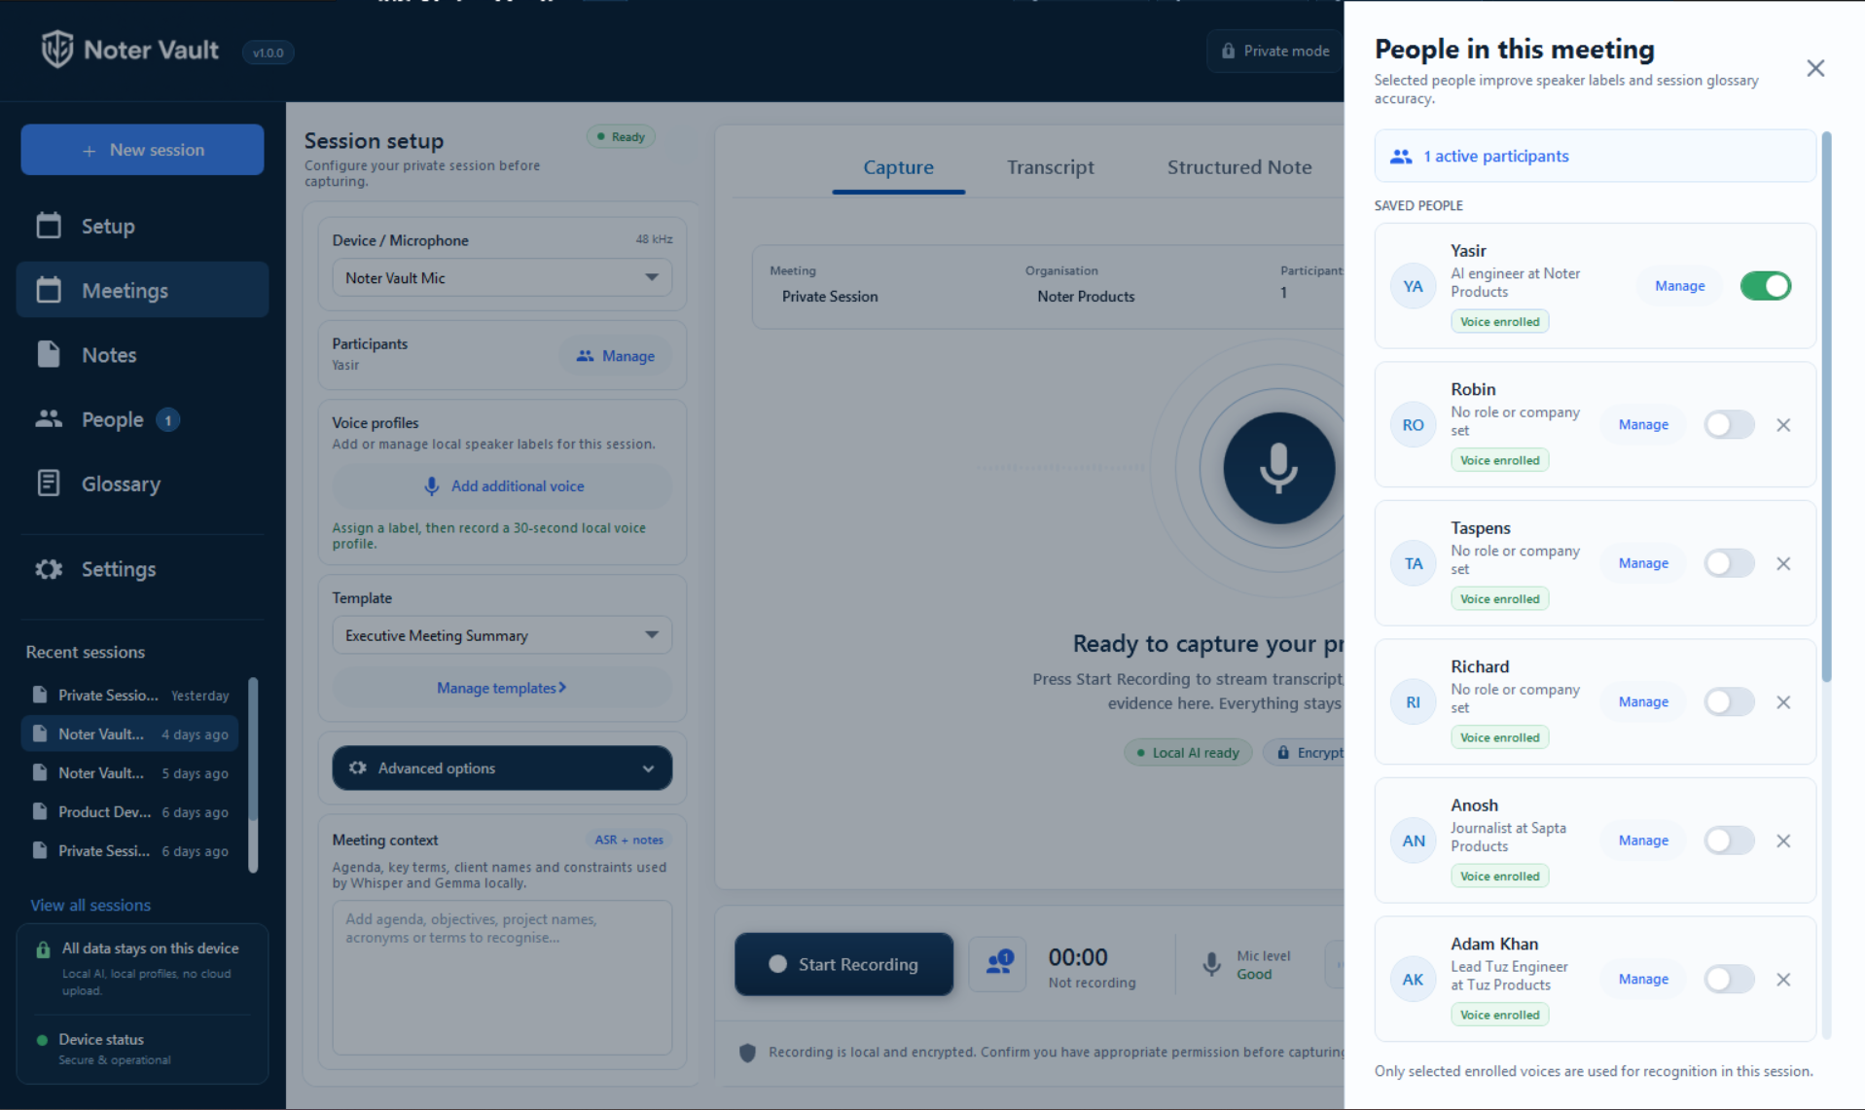
Task: Open the Settings gear icon
Action: 49,569
